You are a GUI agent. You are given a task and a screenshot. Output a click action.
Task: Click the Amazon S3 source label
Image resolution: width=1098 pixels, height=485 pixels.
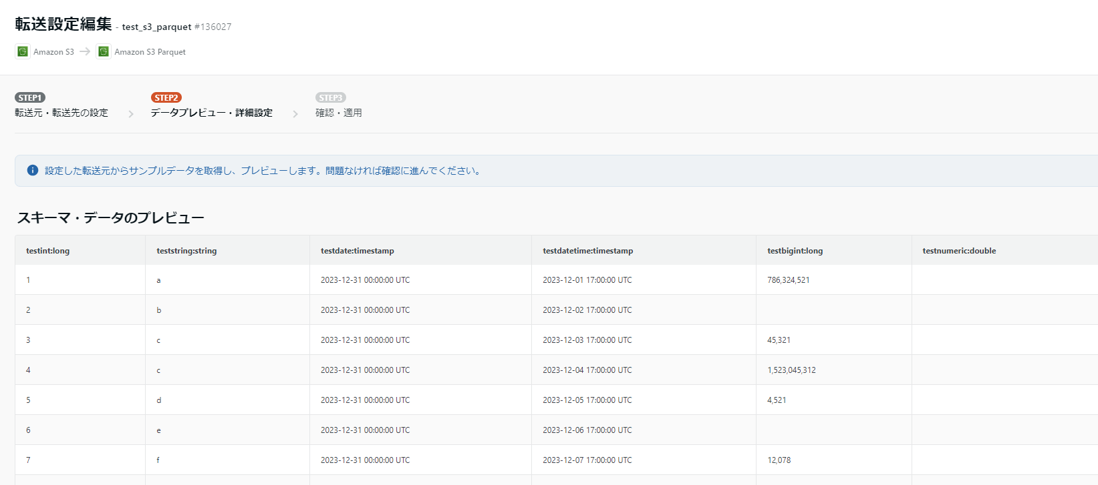tap(53, 52)
